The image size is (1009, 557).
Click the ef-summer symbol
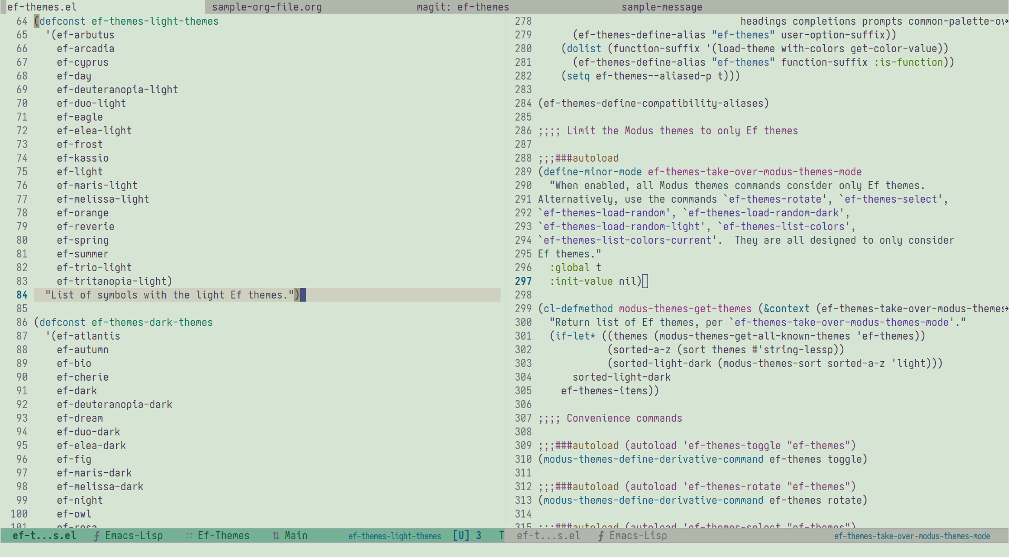(x=83, y=254)
